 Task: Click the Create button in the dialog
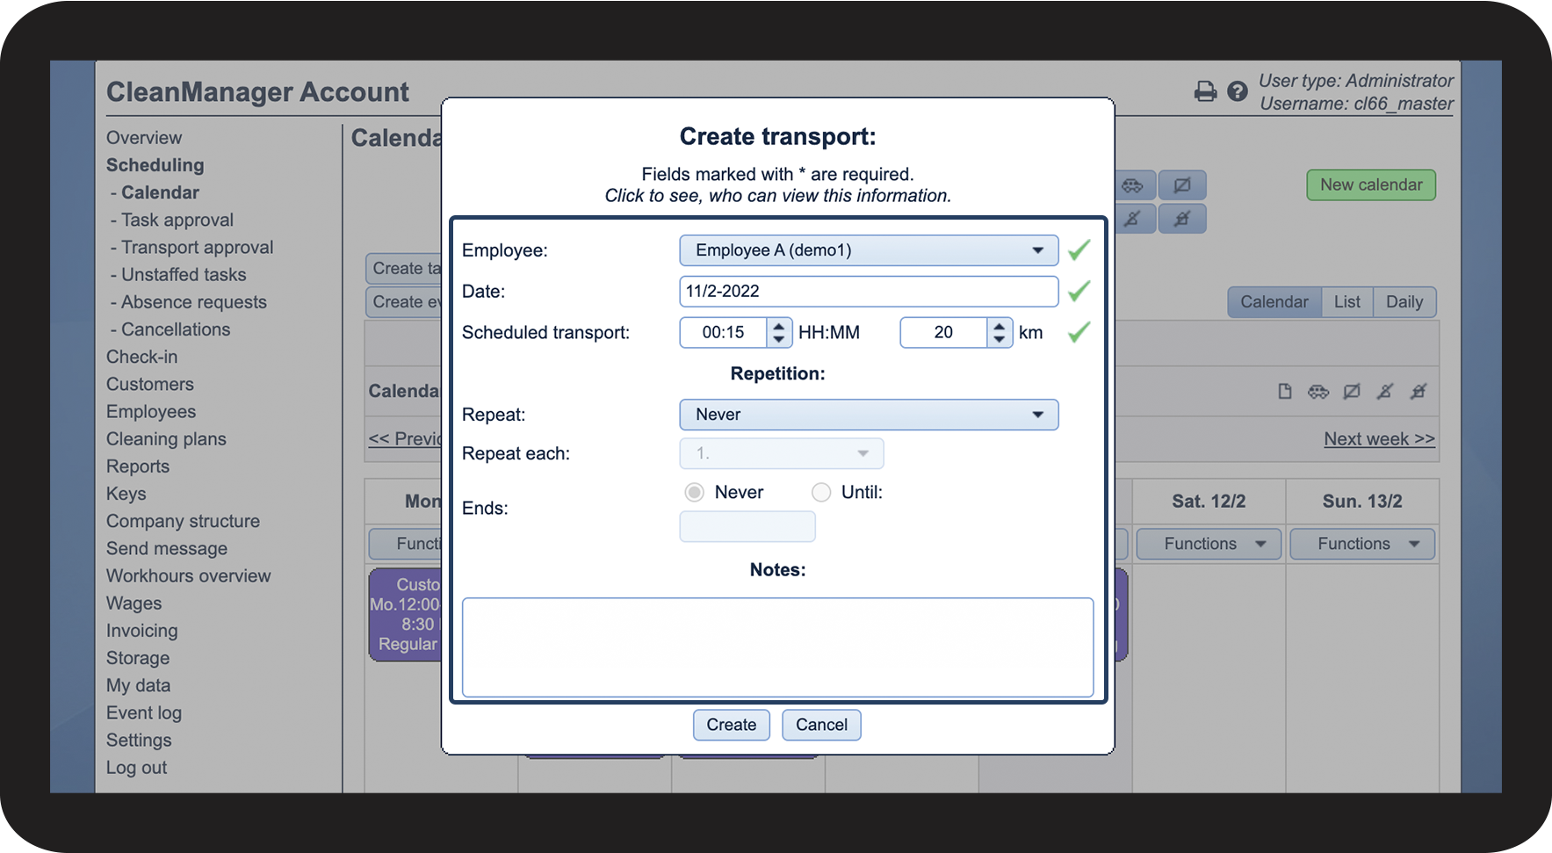coord(732,725)
